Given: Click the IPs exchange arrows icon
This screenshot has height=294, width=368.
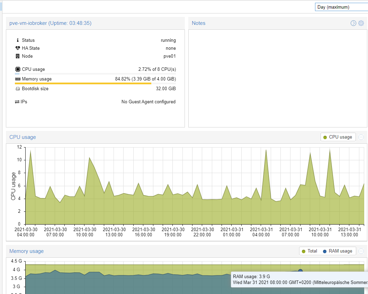Looking at the screenshot, I should (x=17, y=102).
